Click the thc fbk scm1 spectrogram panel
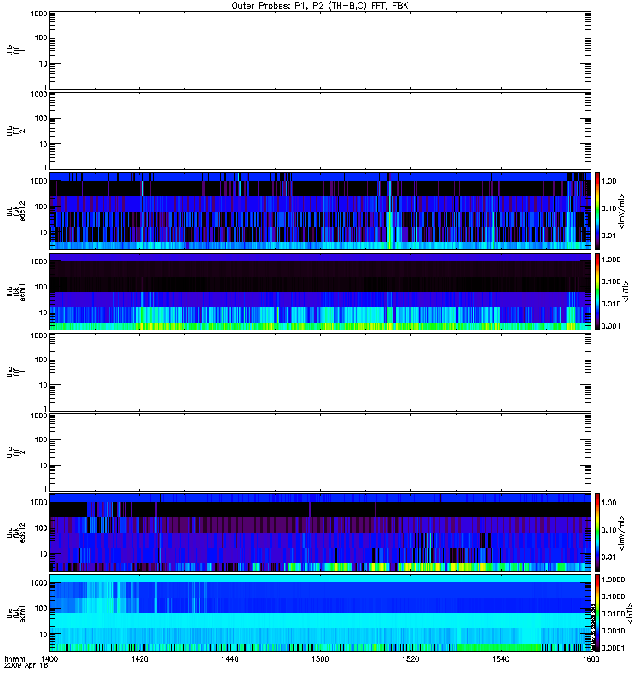 [320, 613]
